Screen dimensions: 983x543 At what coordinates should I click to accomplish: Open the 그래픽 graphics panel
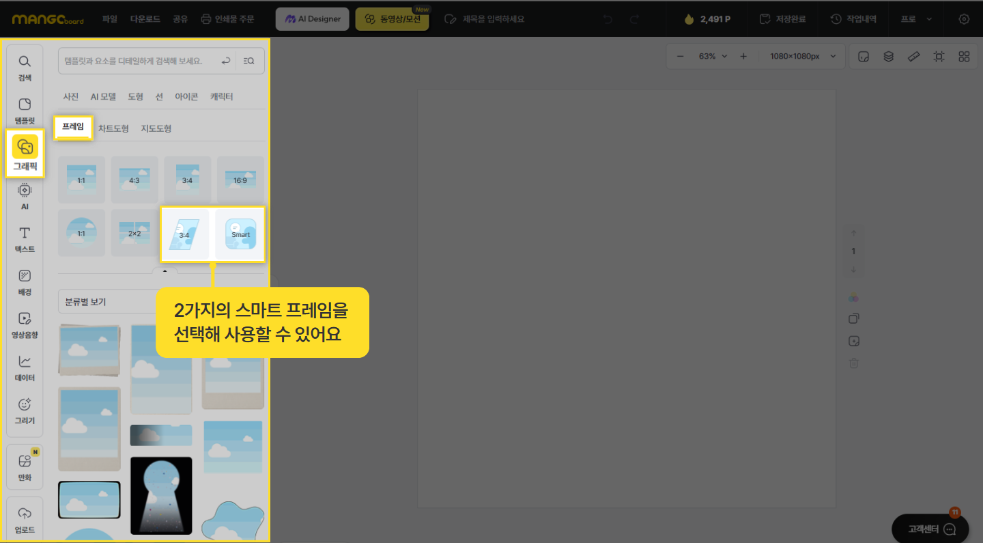coord(25,154)
